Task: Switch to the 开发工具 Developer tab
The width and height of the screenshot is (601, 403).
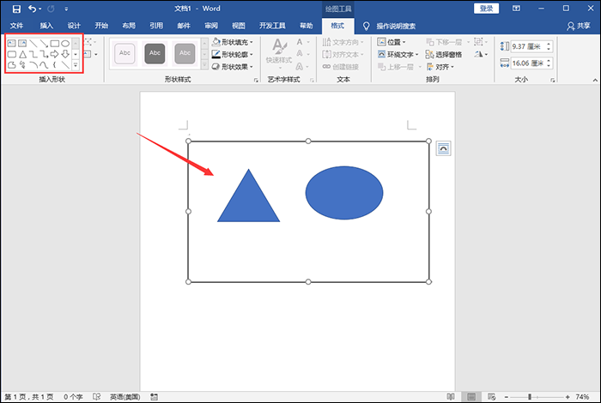Action: [x=272, y=26]
